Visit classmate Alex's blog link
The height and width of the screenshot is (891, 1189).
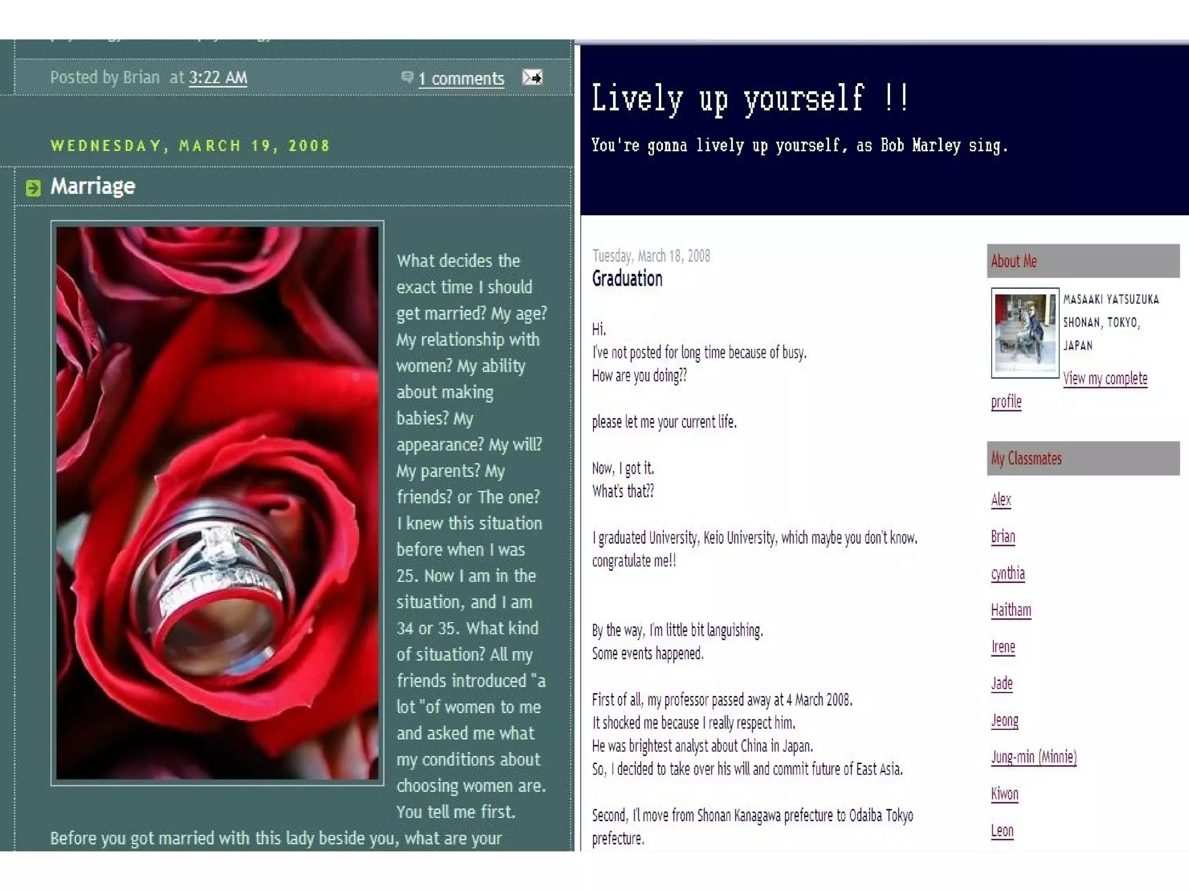[x=1001, y=499]
